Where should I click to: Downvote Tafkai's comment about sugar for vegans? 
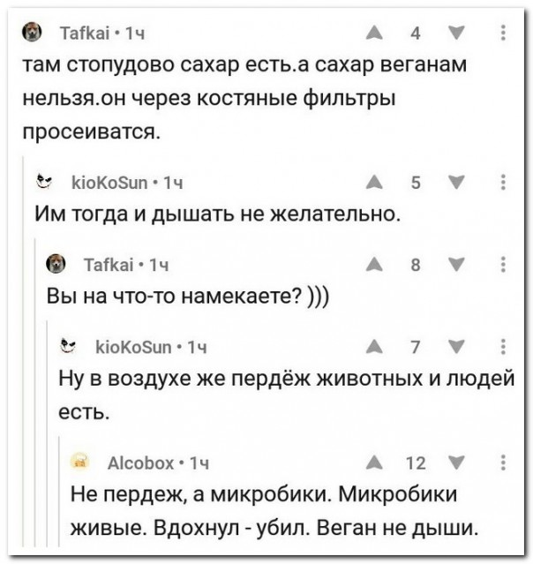point(457,34)
